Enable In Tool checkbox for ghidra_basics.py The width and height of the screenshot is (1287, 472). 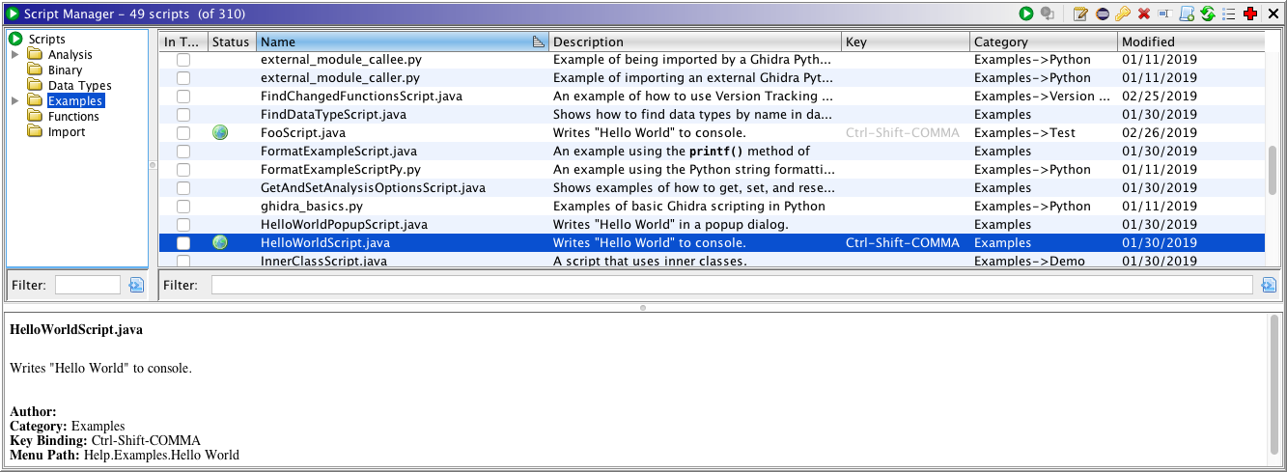[x=183, y=207]
